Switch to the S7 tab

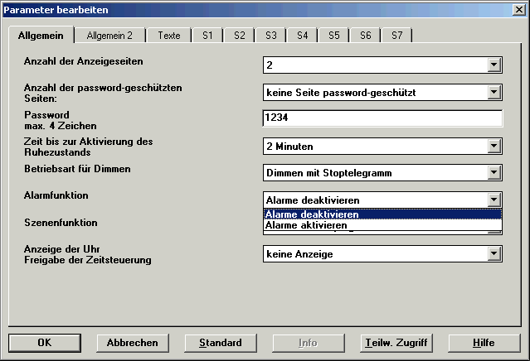pos(396,36)
